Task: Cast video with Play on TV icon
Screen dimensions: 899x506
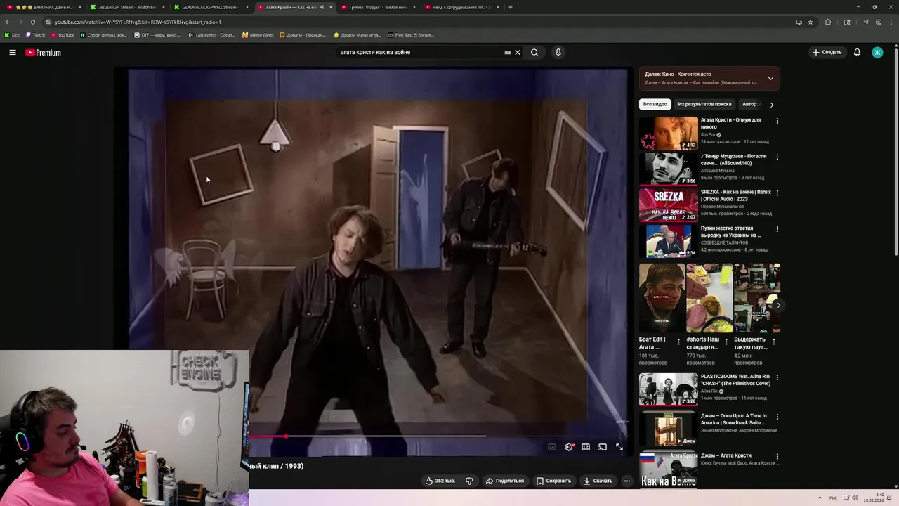Action: [x=603, y=447]
